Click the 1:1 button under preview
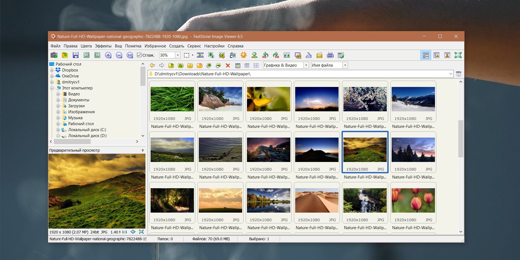Viewport: 520px width, 260px height. 125,232
